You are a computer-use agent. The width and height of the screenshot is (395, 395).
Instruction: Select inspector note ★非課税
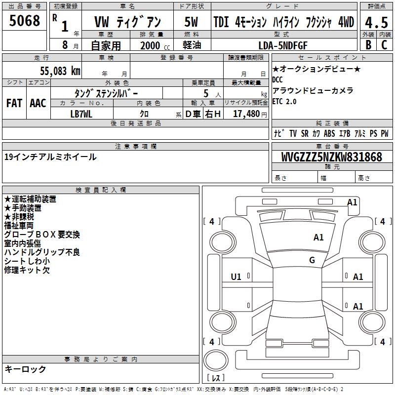point(19,217)
